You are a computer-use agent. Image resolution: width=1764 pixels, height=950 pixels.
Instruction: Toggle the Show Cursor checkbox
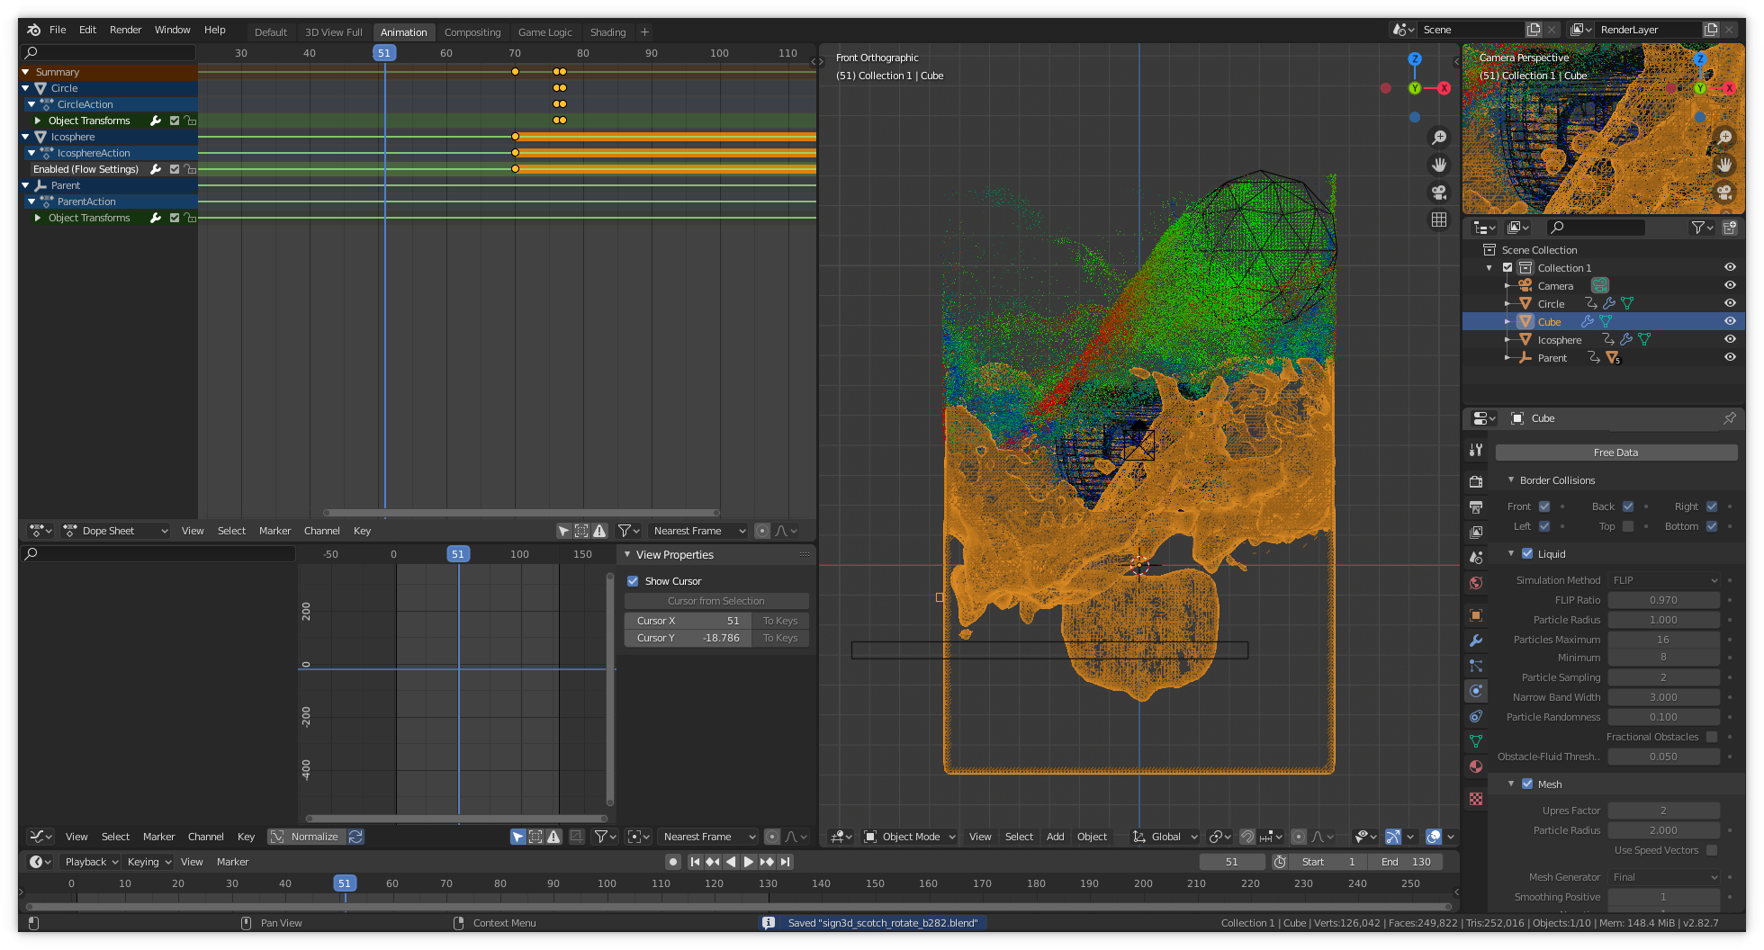coord(633,581)
